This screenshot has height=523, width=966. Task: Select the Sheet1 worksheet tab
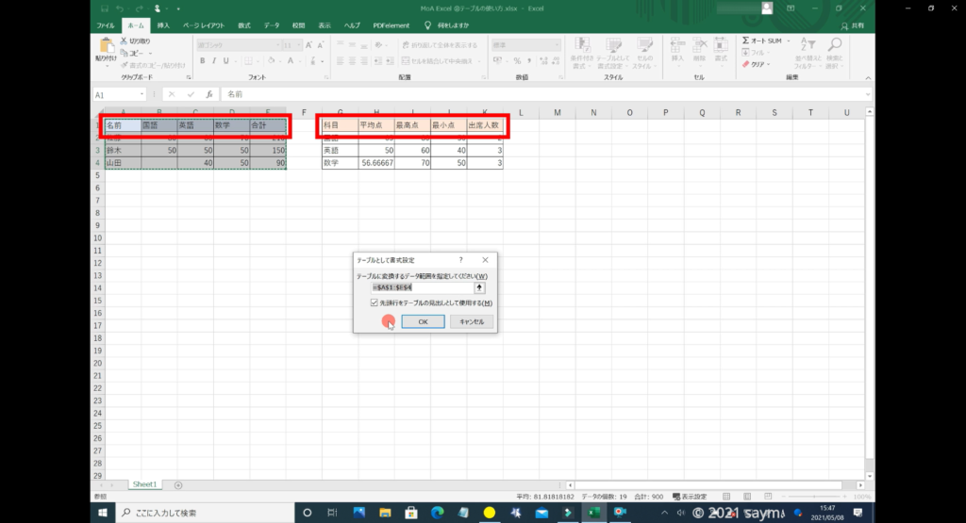click(x=144, y=484)
